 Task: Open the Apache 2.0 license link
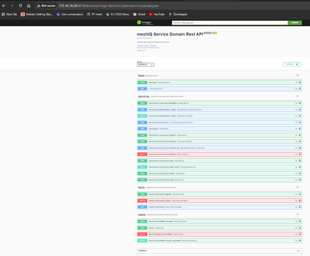(141, 50)
